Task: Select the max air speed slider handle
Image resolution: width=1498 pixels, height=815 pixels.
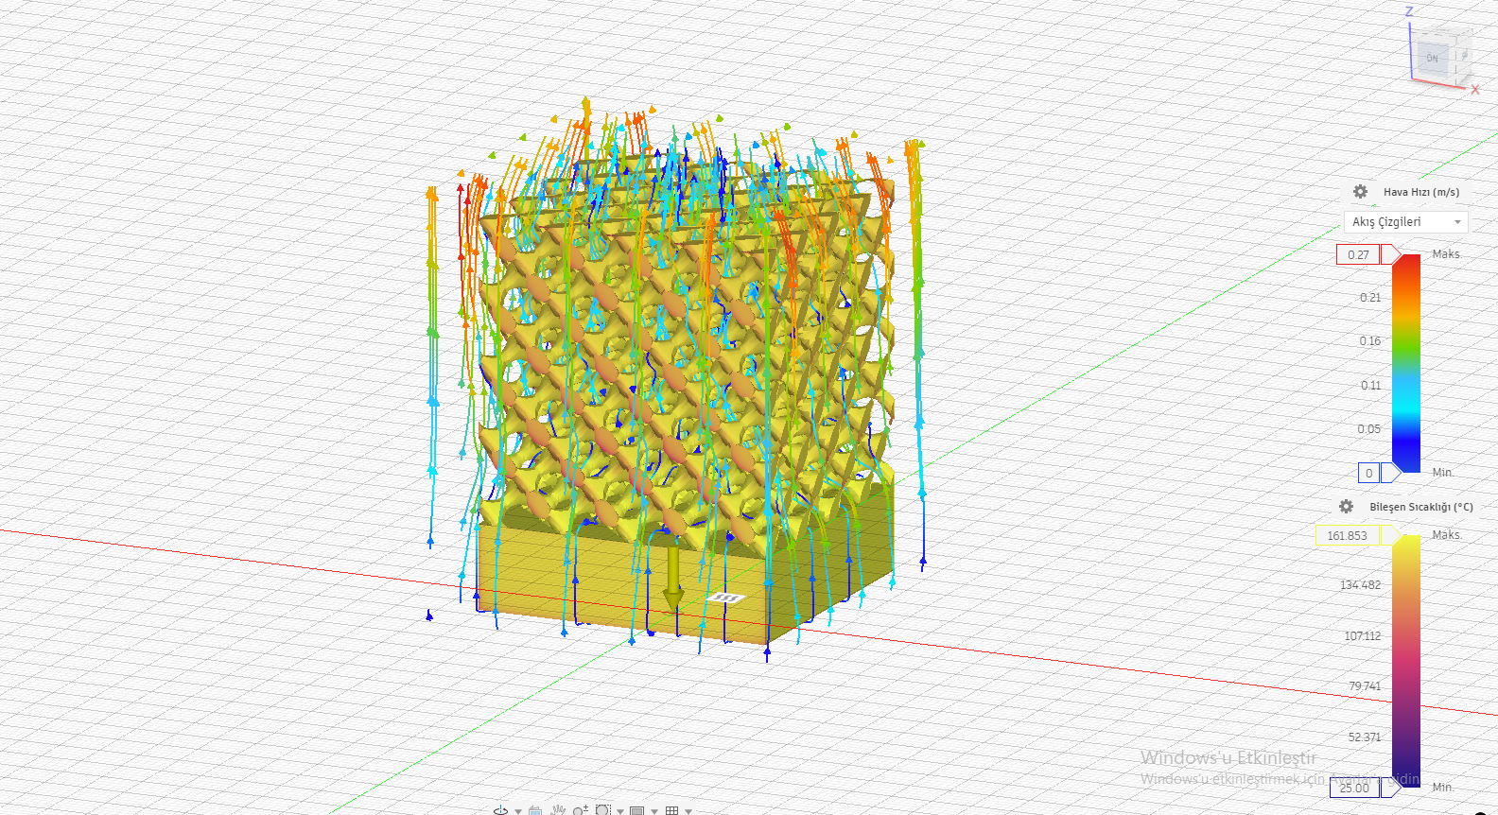Action: 1391,254
